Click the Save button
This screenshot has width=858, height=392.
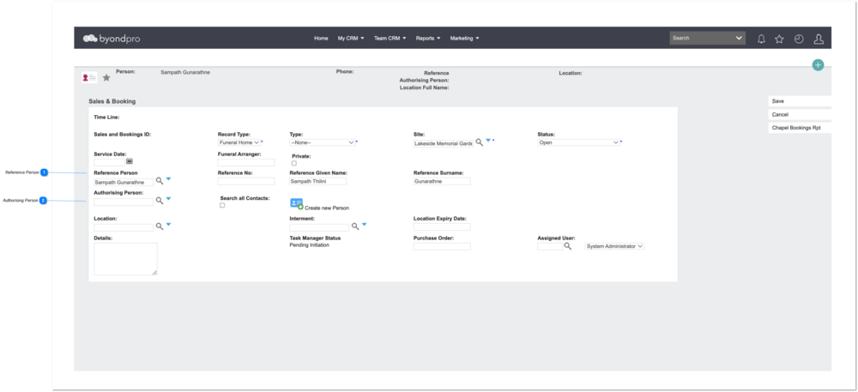click(x=800, y=101)
